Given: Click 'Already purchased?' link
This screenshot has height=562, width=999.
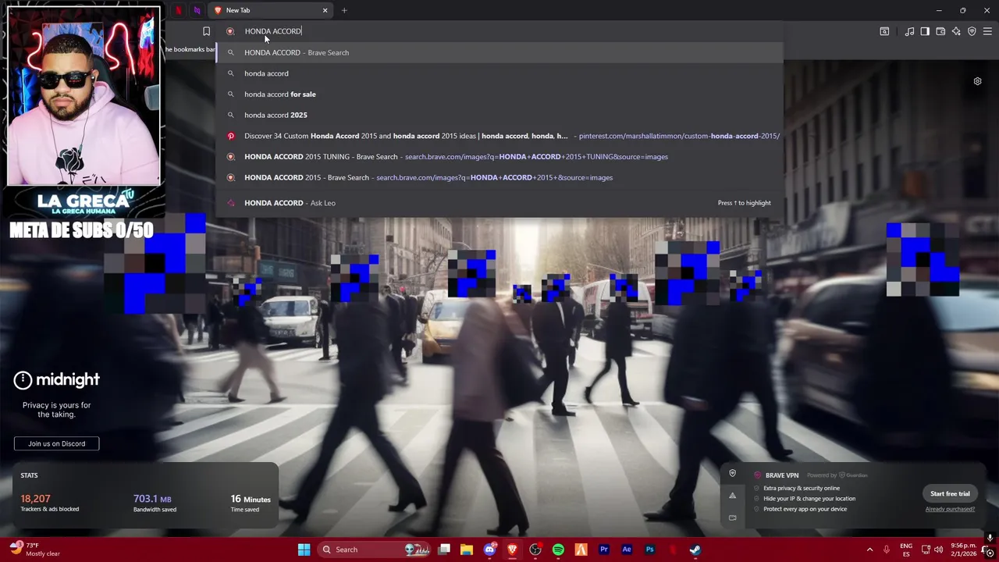Looking at the screenshot, I should (x=950, y=509).
